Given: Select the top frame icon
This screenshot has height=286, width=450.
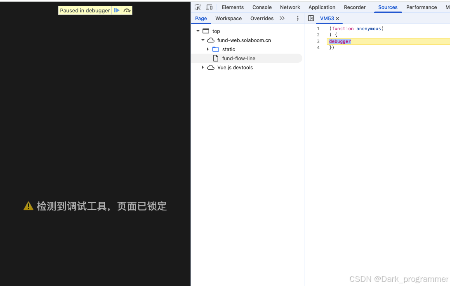Looking at the screenshot, I should tap(206, 31).
